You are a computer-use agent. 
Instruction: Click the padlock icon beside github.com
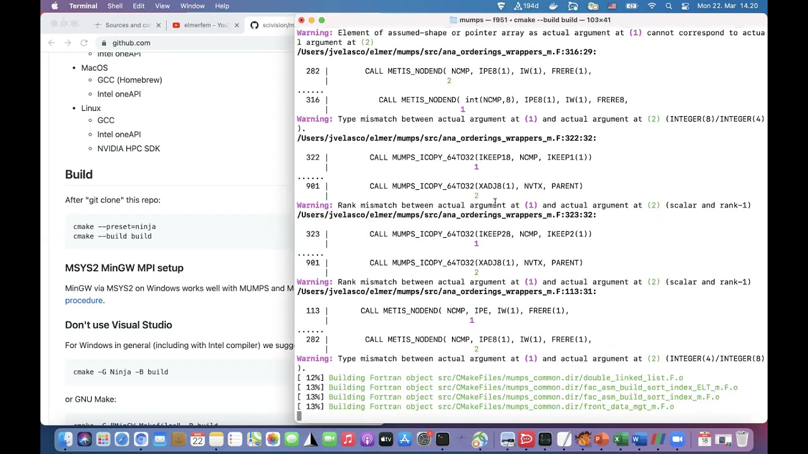pos(104,43)
